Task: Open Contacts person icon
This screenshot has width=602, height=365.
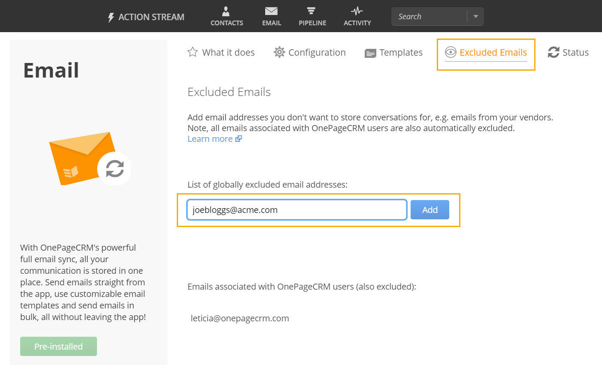Action: coord(226,11)
